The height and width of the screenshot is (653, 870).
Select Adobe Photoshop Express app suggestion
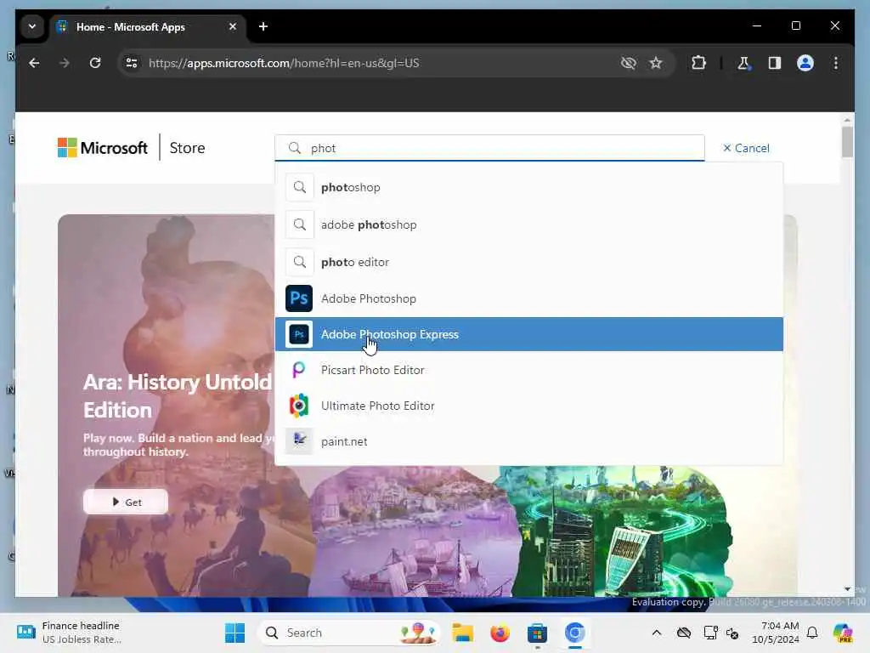(528, 334)
